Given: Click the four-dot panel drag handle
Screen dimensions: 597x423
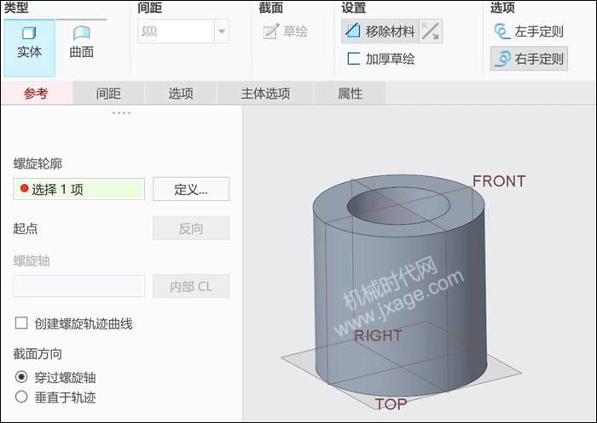Looking at the screenshot, I should [121, 113].
